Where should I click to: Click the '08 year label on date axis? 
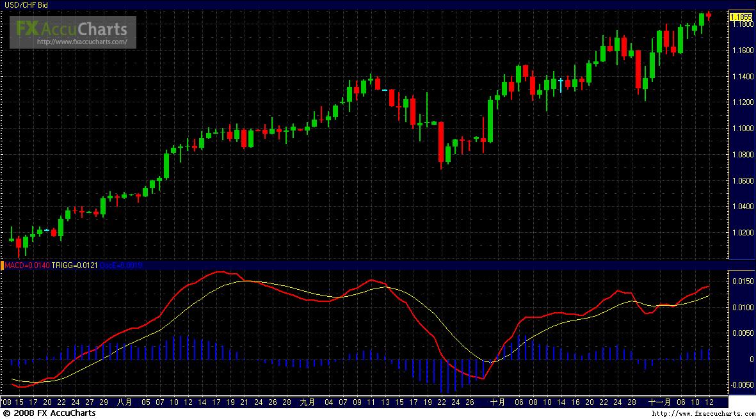[x=6, y=402]
